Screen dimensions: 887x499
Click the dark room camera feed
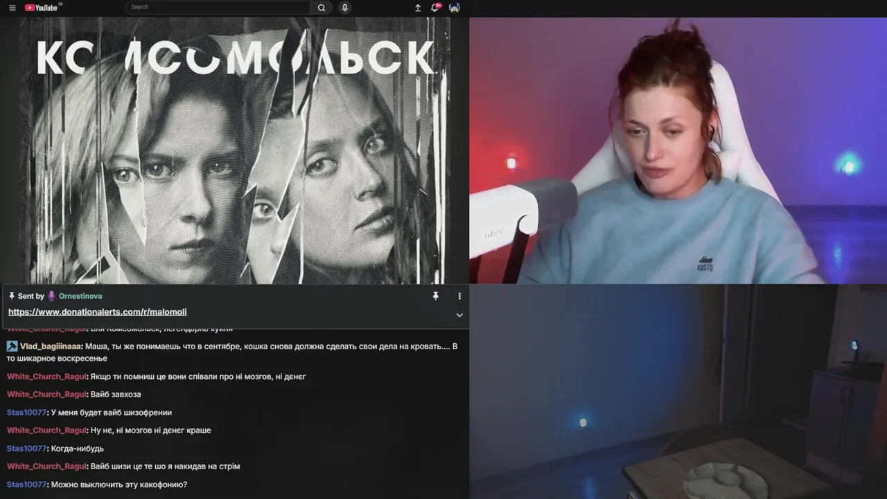pos(678,392)
